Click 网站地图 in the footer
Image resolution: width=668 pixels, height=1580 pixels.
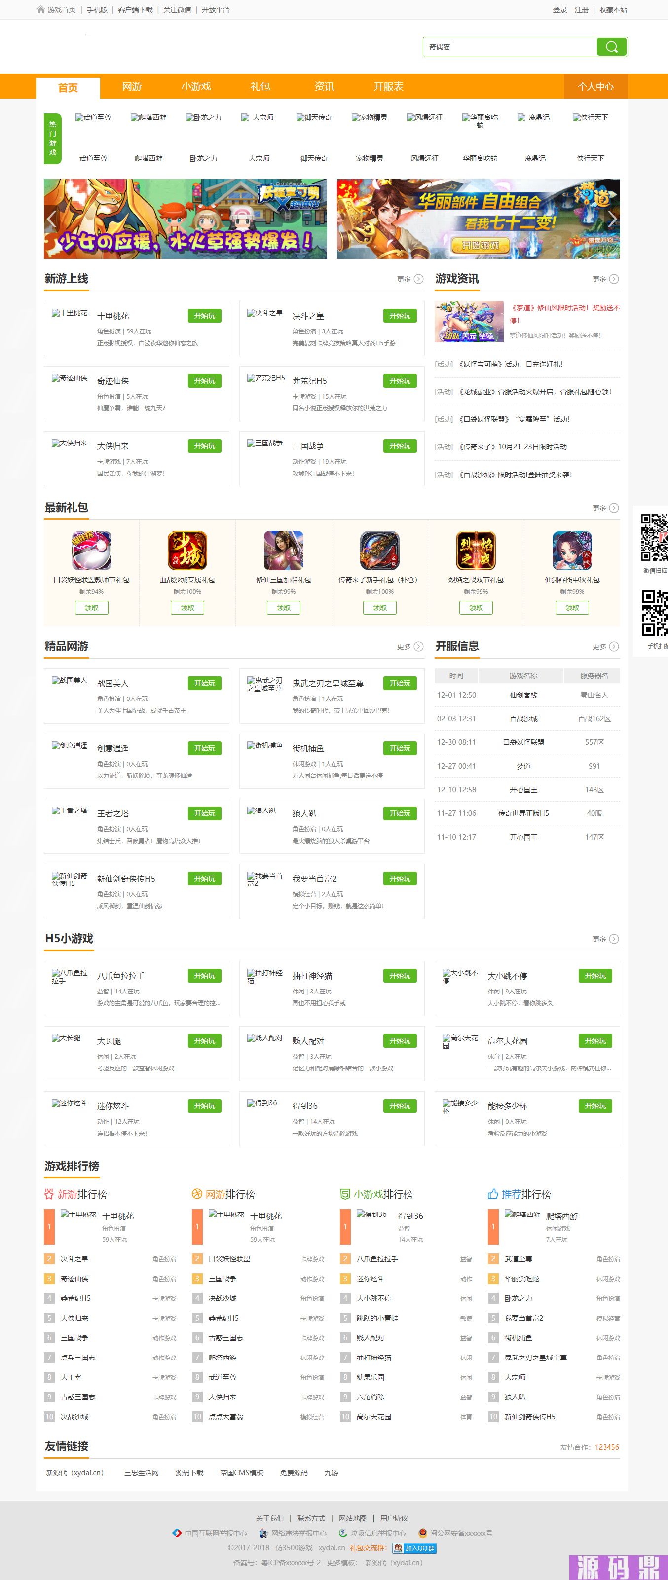353,1518
